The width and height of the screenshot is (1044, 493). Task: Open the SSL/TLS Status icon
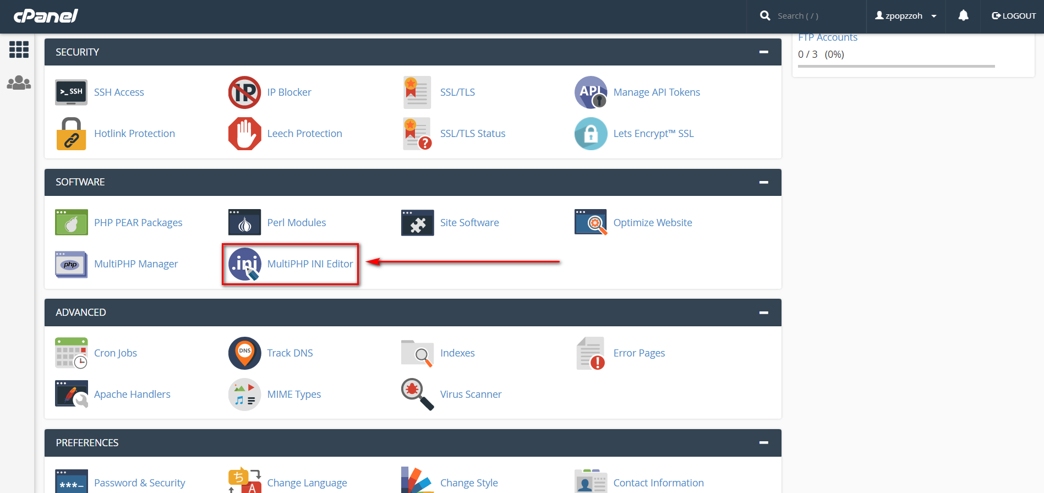(x=417, y=133)
